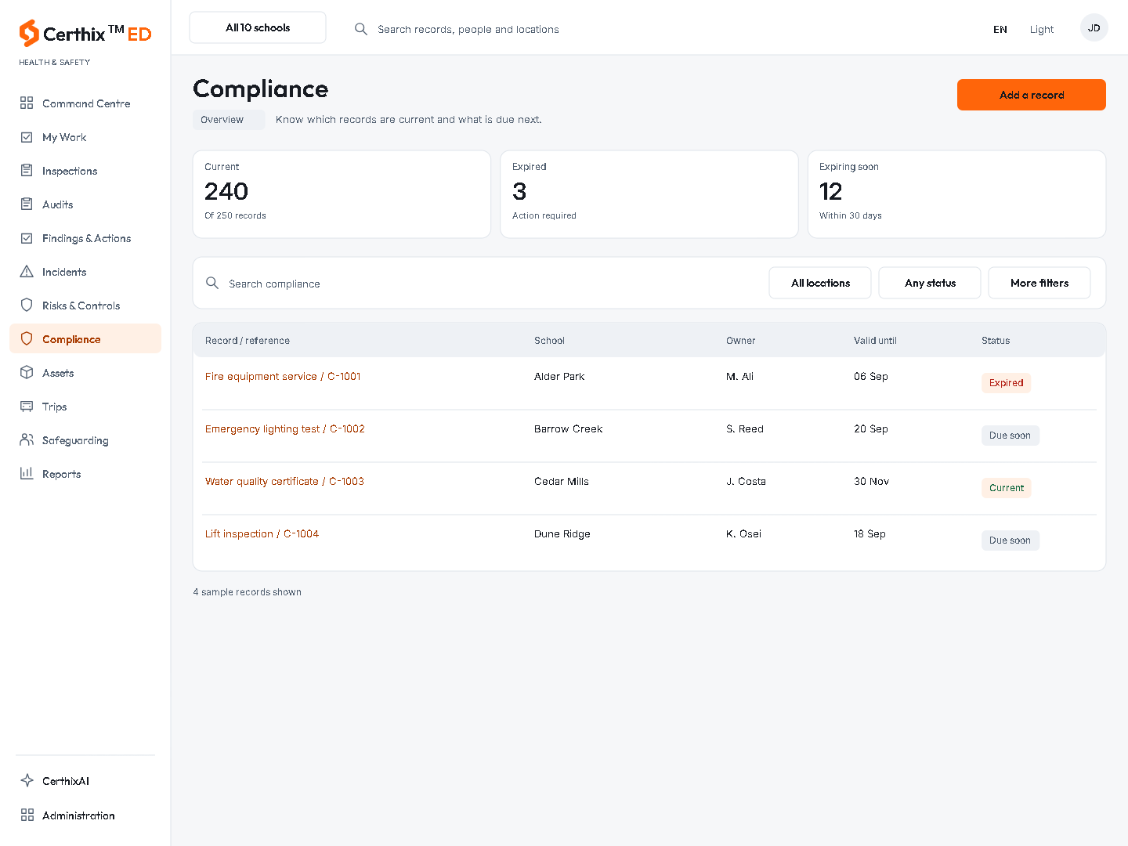The width and height of the screenshot is (1128, 846).
Task: Open the Assets menu item
Action: click(x=85, y=373)
